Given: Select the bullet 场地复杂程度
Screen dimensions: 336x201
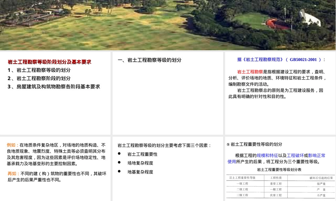Looking at the screenshot, I should (x=140, y=163).
